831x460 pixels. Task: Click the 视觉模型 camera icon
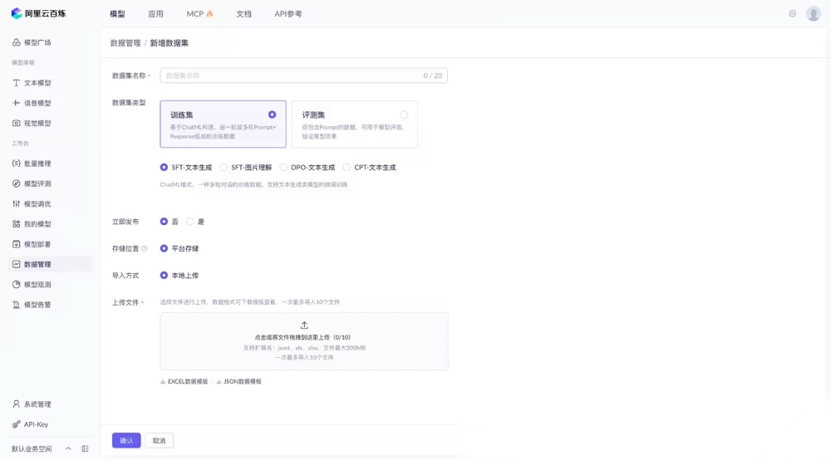click(x=17, y=123)
